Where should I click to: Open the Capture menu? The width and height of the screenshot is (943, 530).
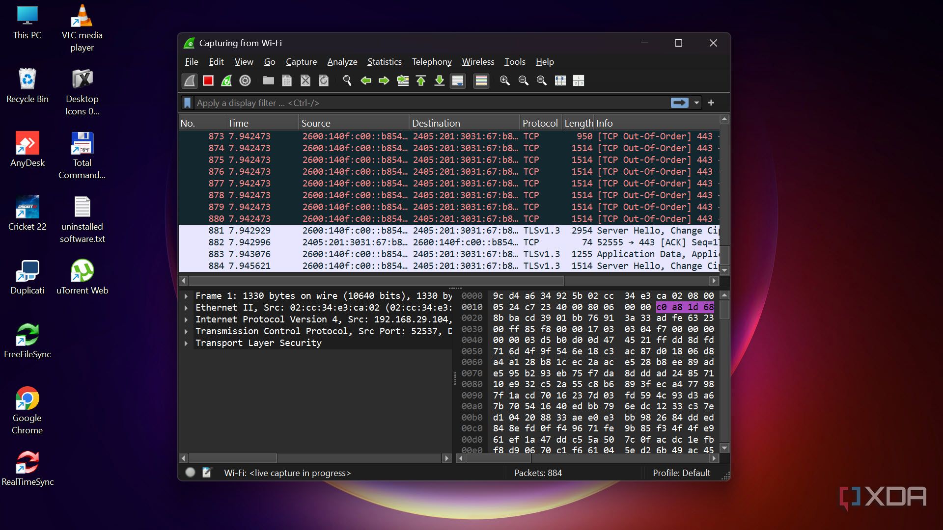point(301,62)
